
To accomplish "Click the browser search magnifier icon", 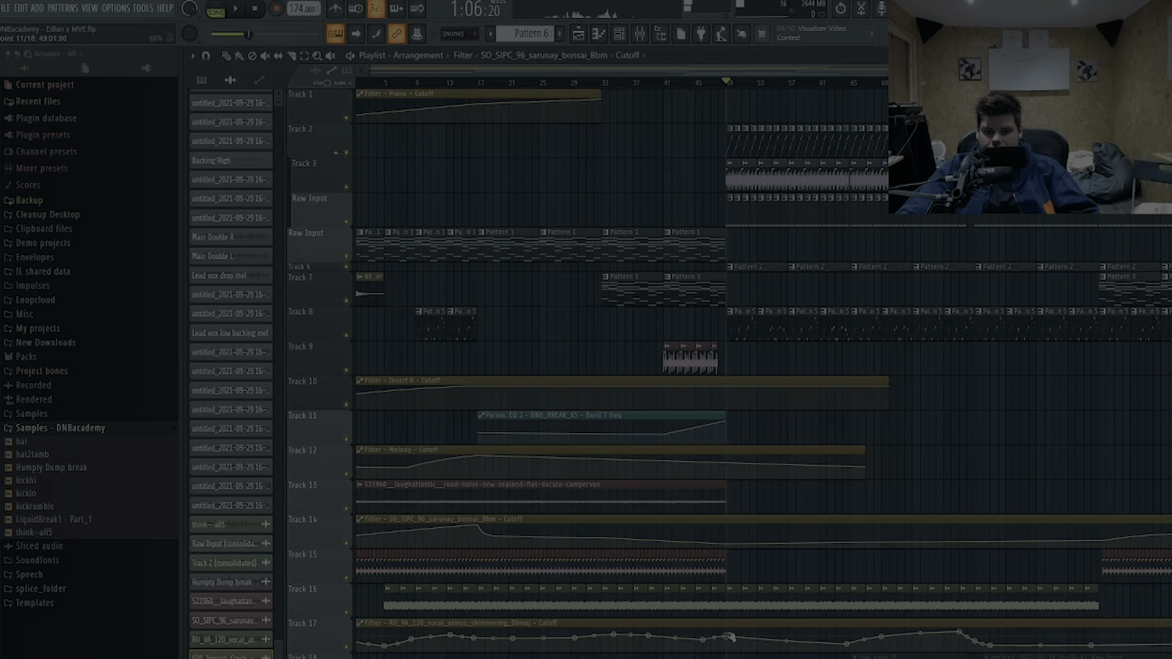I will pos(28,54).
